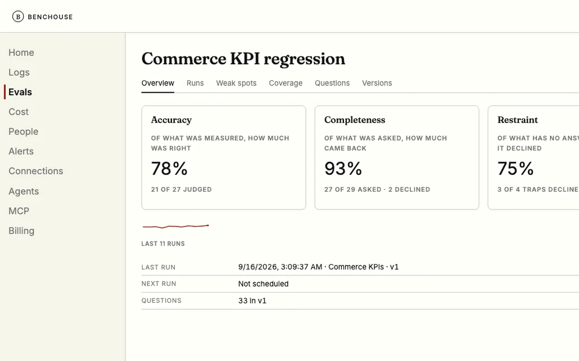
Task: Go to Logs in the sidebar
Action: [x=19, y=72]
